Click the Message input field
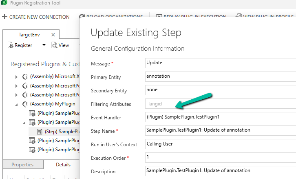Image resolution: width=296 pixels, height=179 pixels. point(220,63)
